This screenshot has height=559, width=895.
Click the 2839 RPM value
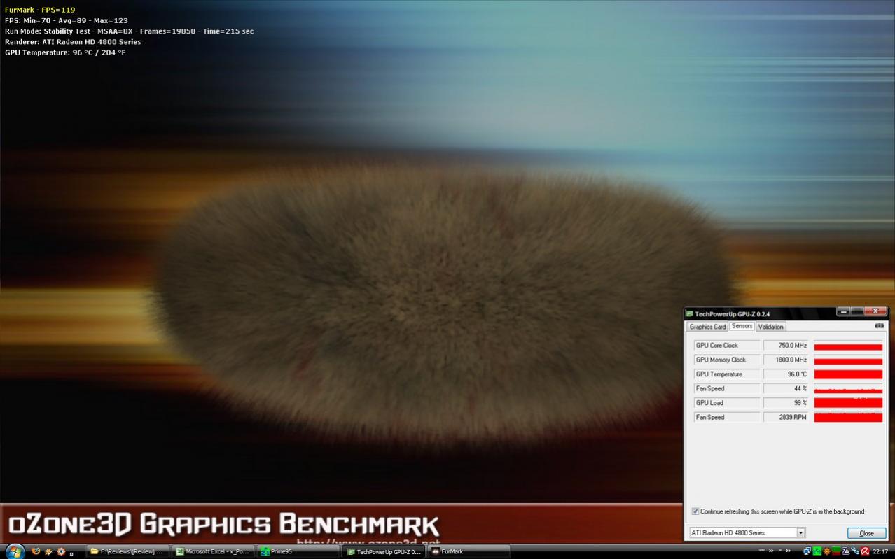pos(786,417)
